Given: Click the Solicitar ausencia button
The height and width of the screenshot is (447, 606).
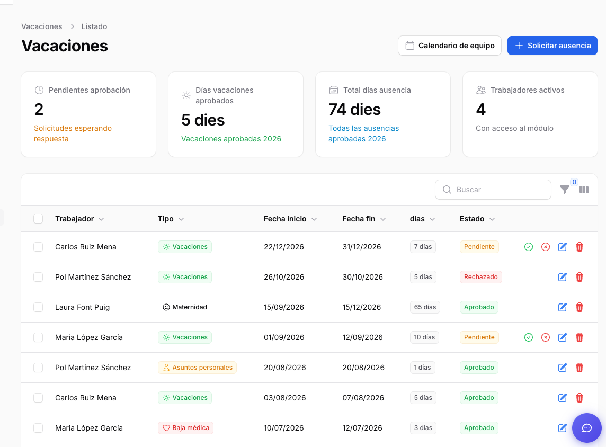Looking at the screenshot, I should click(552, 46).
